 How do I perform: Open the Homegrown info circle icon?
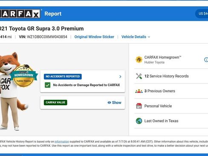206,60
